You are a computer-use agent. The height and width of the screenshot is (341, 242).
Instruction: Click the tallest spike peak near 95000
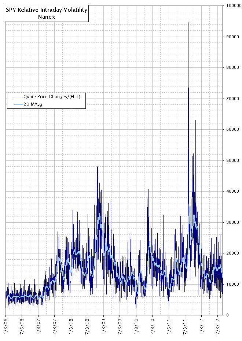188,23
